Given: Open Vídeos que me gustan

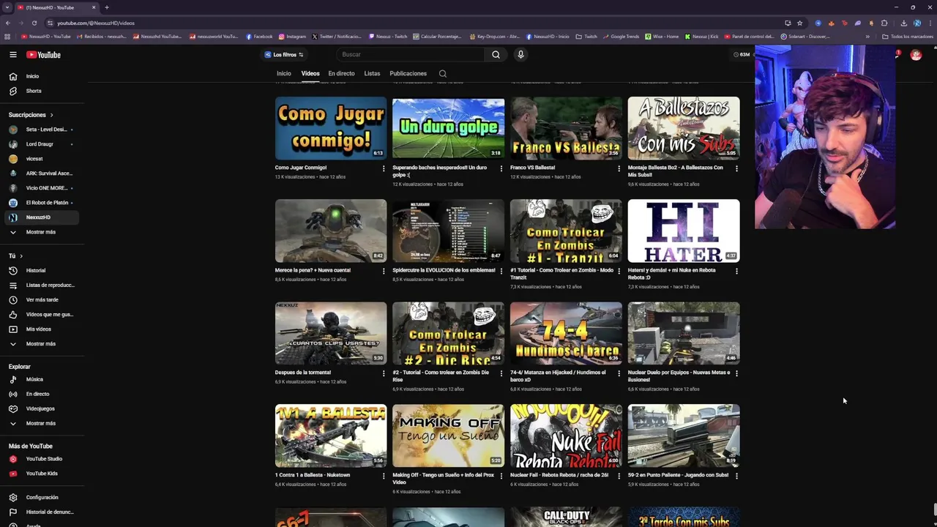Looking at the screenshot, I should coord(42,314).
